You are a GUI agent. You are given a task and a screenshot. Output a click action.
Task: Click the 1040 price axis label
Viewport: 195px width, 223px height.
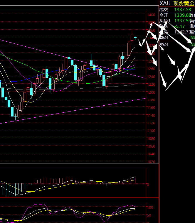(x=151, y=154)
